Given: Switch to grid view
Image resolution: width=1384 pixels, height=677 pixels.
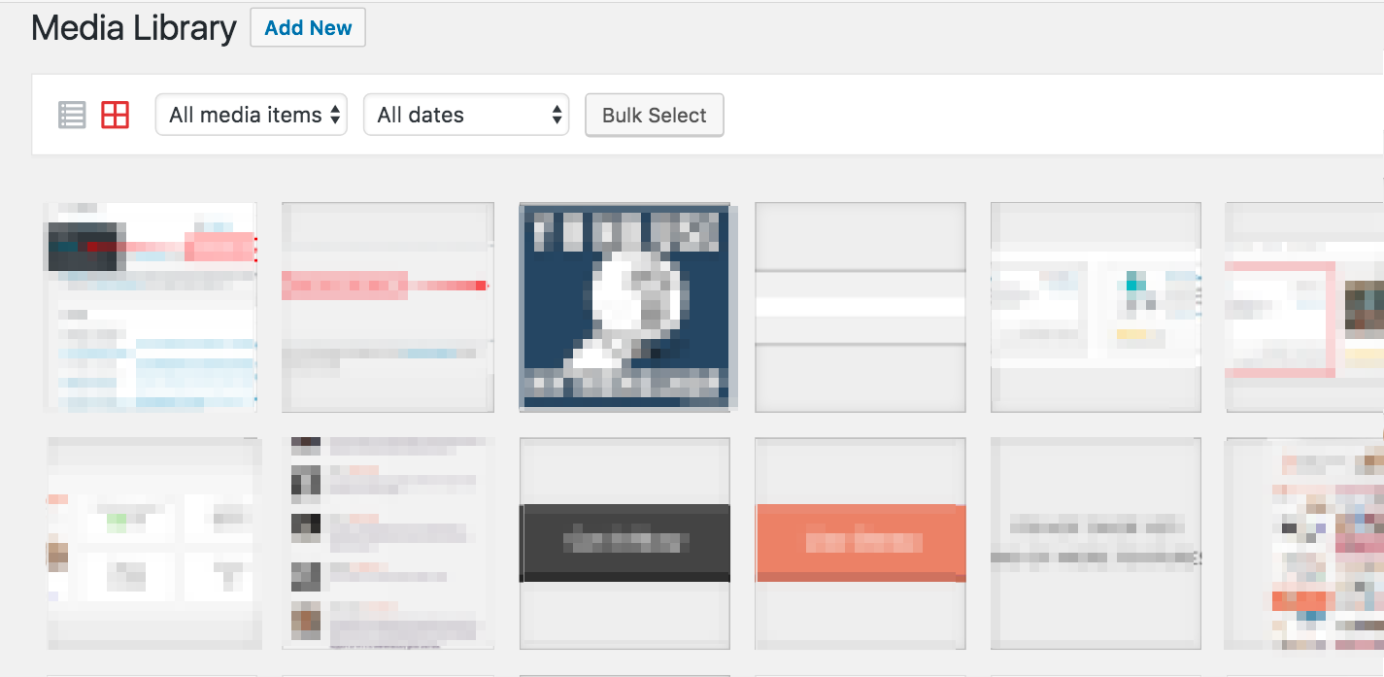Looking at the screenshot, I should click(x=116, y=115).
